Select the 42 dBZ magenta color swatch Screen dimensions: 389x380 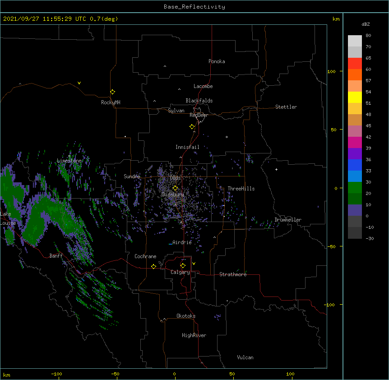355,142
